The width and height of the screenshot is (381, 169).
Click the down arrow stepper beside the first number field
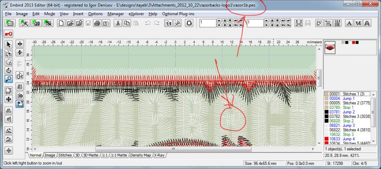(x=219, y=25)
